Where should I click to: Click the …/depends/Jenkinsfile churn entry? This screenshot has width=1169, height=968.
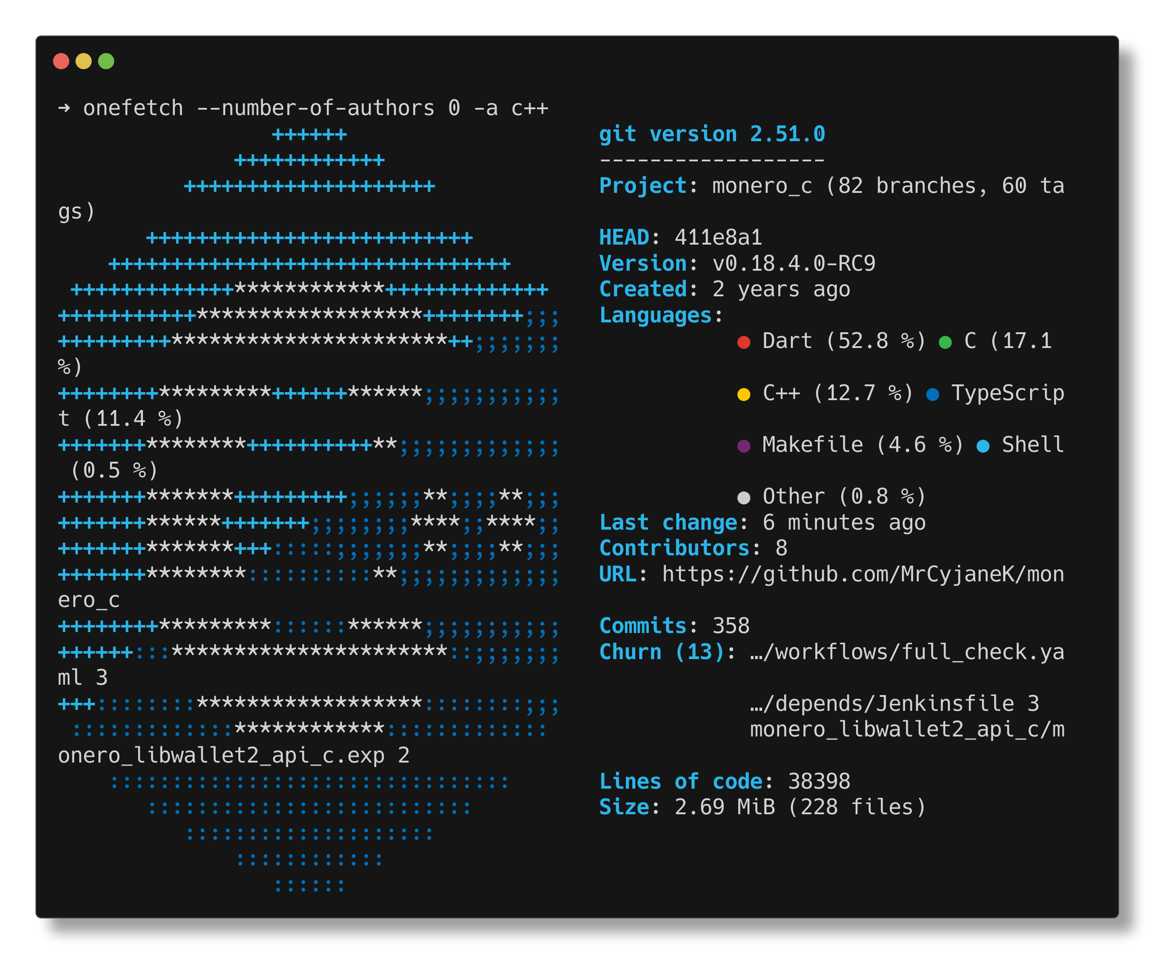tap(882, 704)
